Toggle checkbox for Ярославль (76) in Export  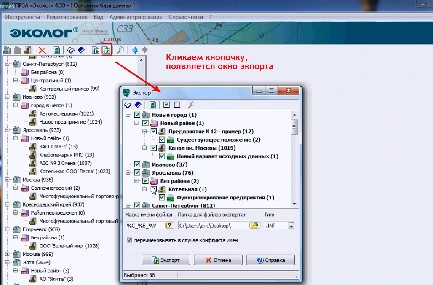click(x=137, y=173)
